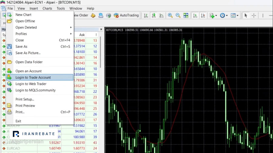Switch chart to candlesticks icon
This screenshot has width=273, height=153.
pos(153,15)
